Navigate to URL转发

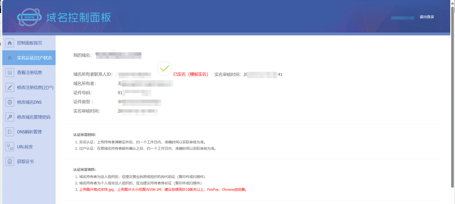point(29,147)
